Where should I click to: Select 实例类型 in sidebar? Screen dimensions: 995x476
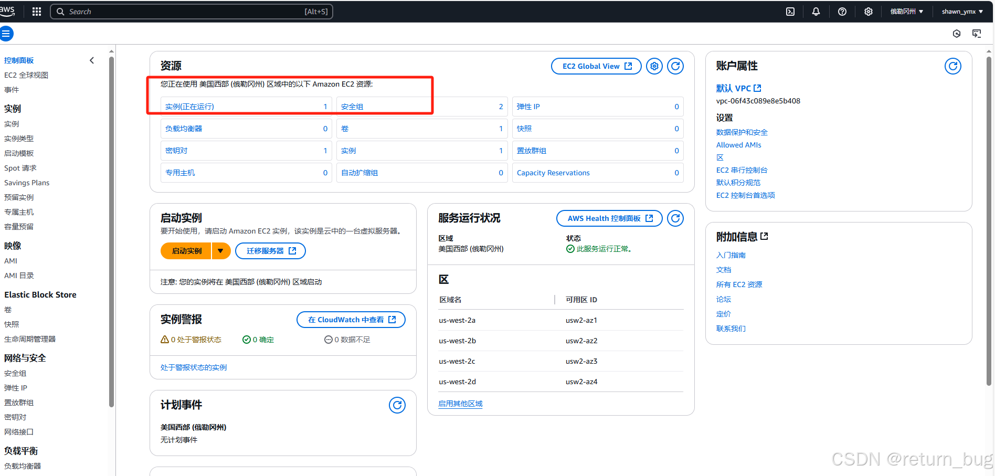click(19, 139)
